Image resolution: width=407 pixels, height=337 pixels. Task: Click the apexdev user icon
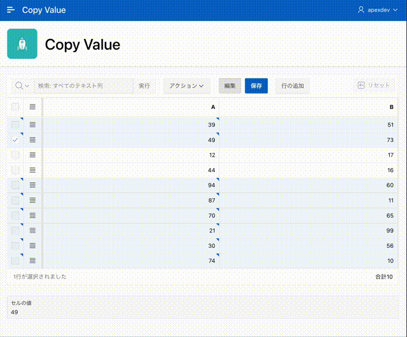click(361, 10)
